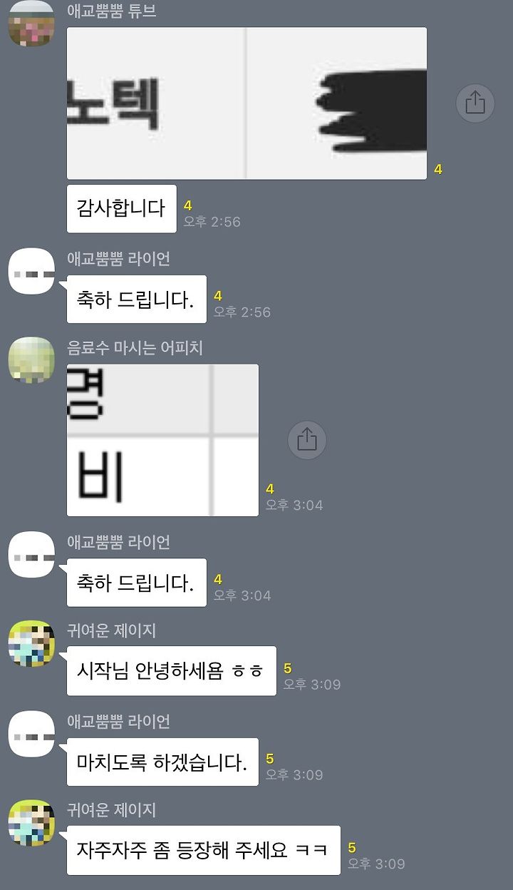
Task: Select 시작님 안녕하세용 ㅎㅎ message
Action: click(172, 672)
